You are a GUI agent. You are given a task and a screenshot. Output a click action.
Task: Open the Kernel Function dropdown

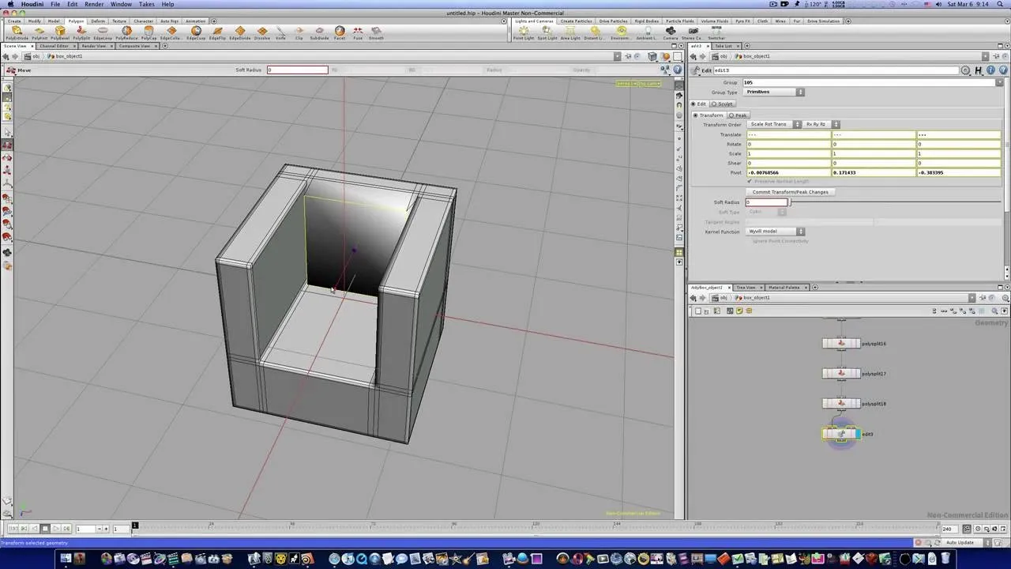pyautogui.click(x=776, y=232)
